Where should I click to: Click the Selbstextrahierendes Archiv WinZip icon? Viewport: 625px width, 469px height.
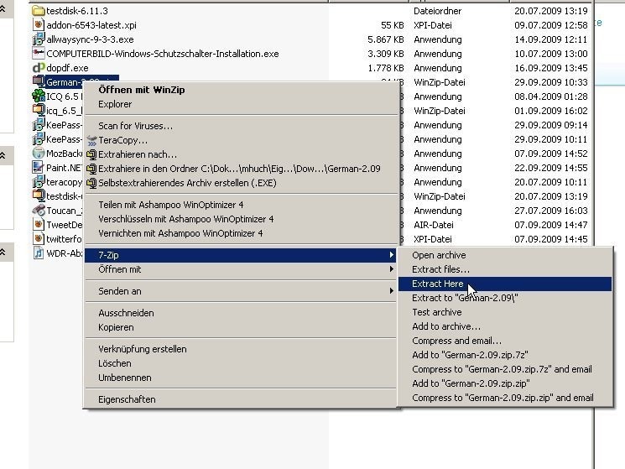(91, 183)
